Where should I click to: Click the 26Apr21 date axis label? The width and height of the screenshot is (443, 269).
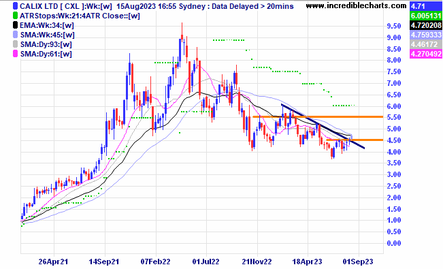coord(53,262)
